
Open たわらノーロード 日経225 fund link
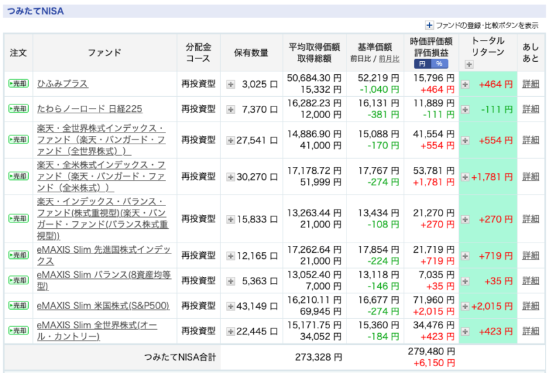pos(91,109)
